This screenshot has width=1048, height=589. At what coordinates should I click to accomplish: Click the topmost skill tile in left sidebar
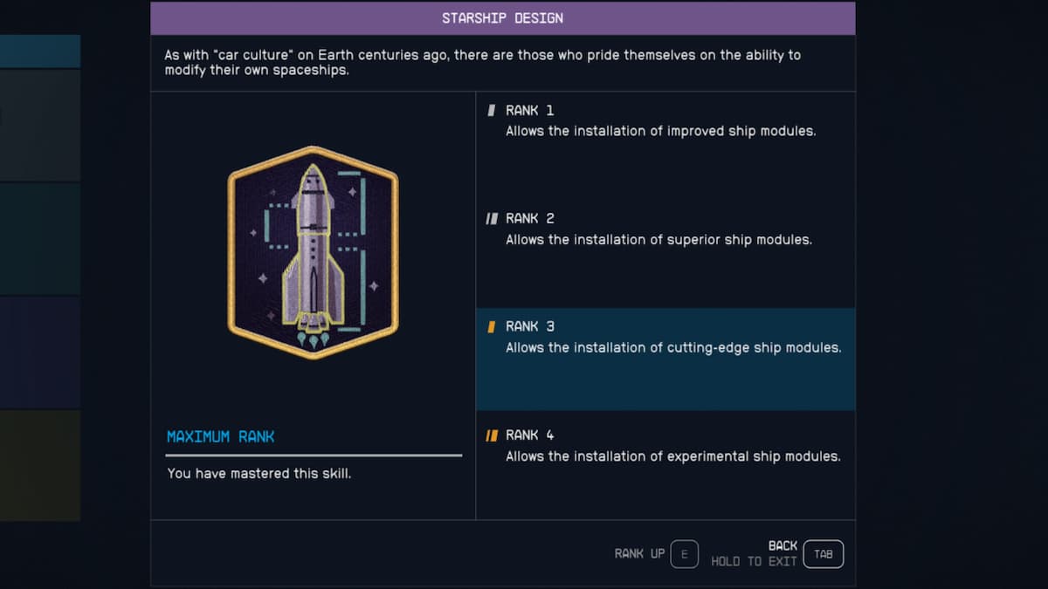pos(39,50)
